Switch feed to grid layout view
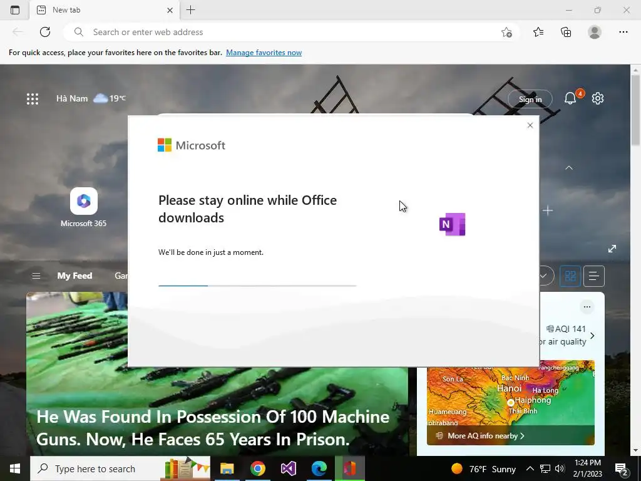The width and height of the screenshot is (641, 481). [x=570, y=276]
